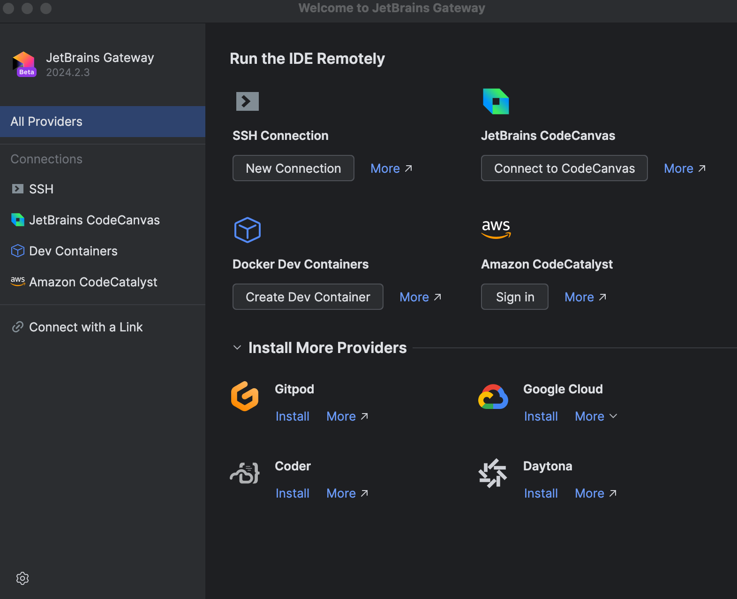Click the Google Cloud logo icon

tap(493, 397)
